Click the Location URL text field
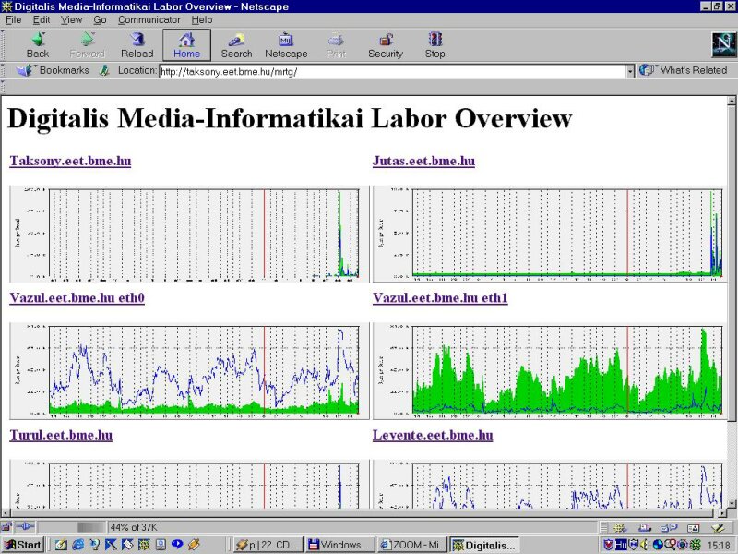 (x=392, y=71)
